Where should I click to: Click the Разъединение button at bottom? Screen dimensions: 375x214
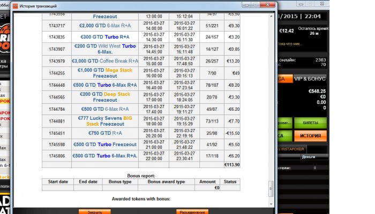192,212
